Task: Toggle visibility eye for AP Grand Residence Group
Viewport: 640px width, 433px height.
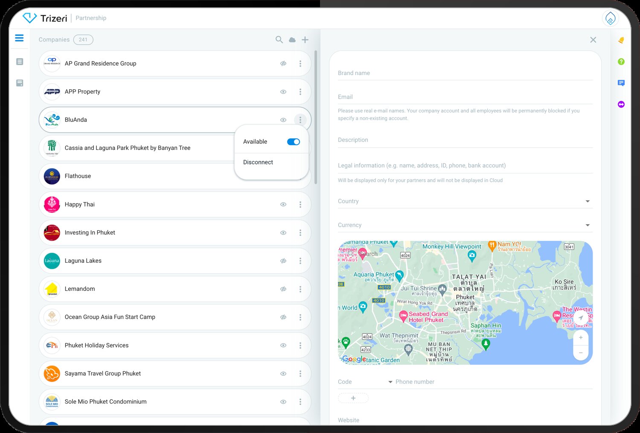Action: [x=283, y=64]
